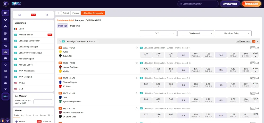
Task: Click the Bet Mentor amount input field
Action: 43,101
